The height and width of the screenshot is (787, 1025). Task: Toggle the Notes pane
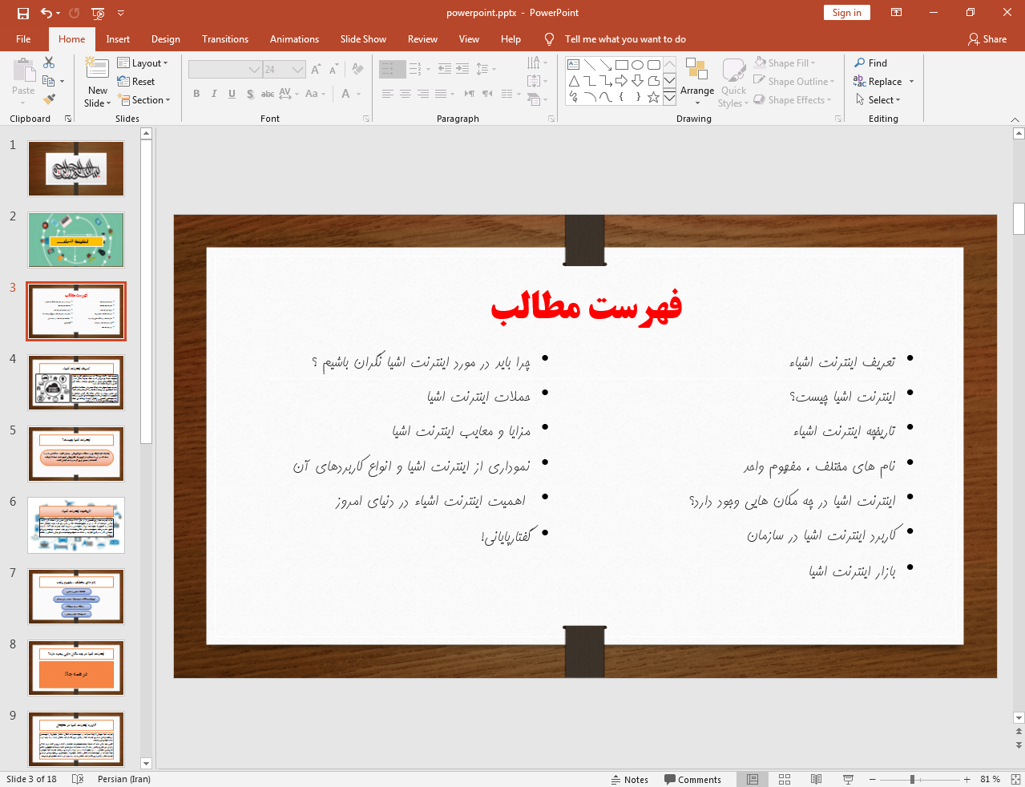coord(629,779)
